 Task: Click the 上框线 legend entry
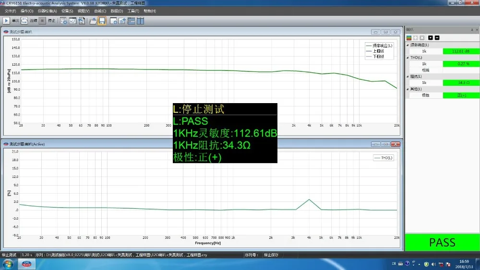(375, 51)
